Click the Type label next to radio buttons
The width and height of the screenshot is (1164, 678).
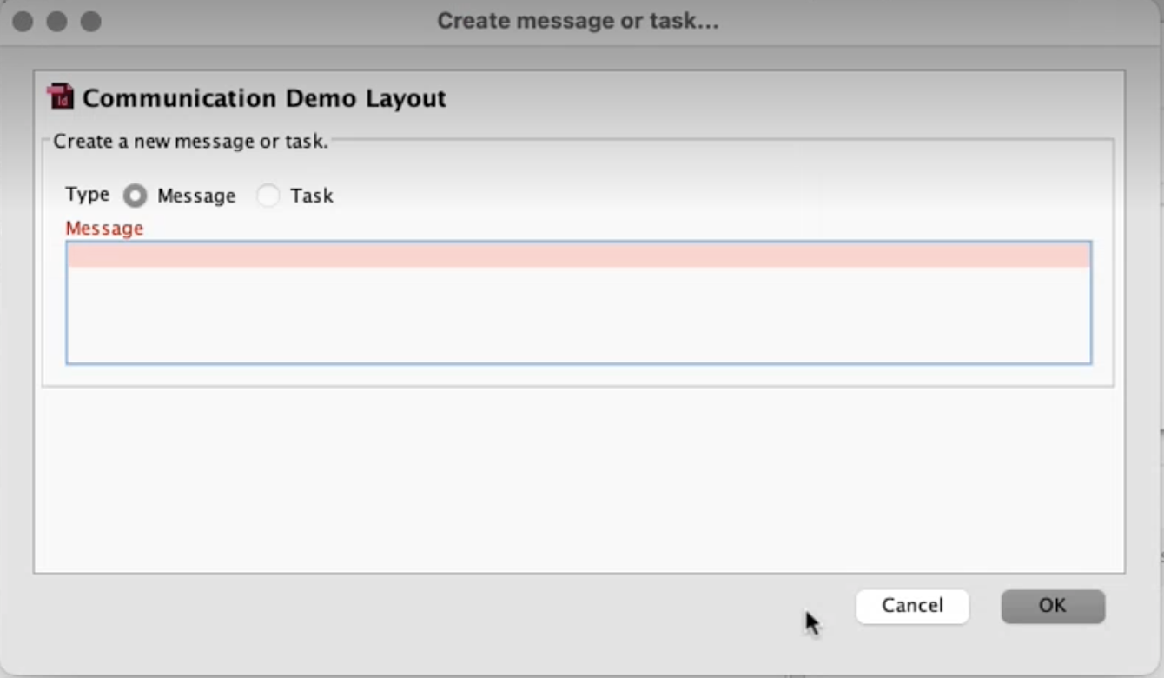[86, 196]
